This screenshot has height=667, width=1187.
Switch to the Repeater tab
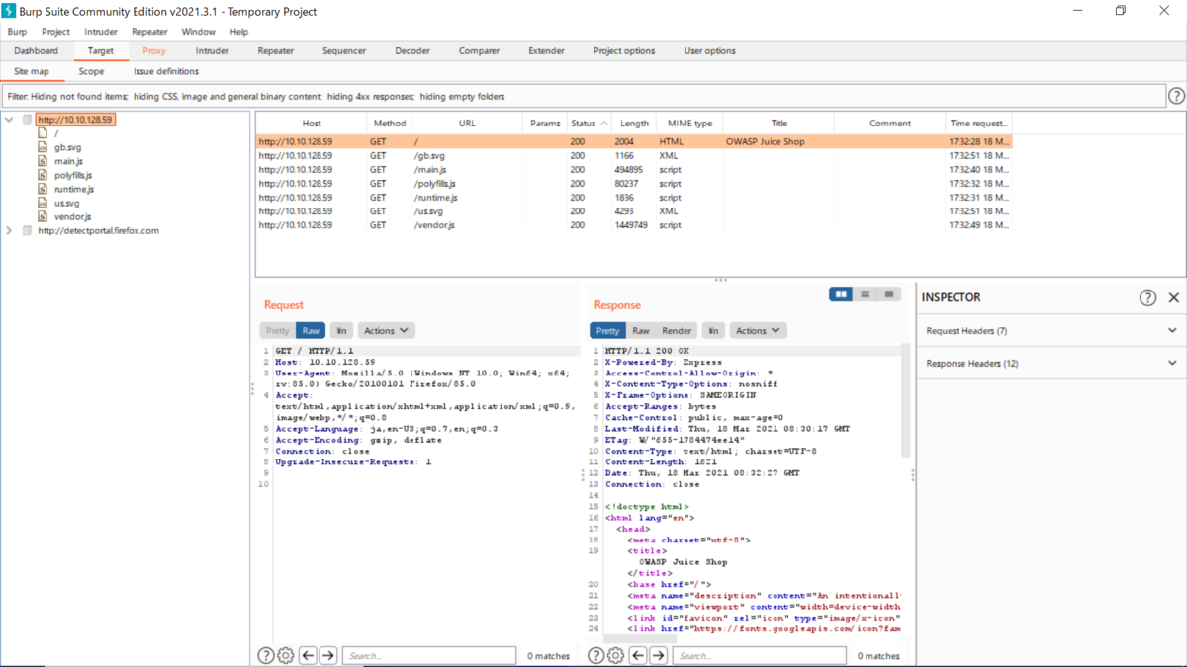[x=276, y=51]
